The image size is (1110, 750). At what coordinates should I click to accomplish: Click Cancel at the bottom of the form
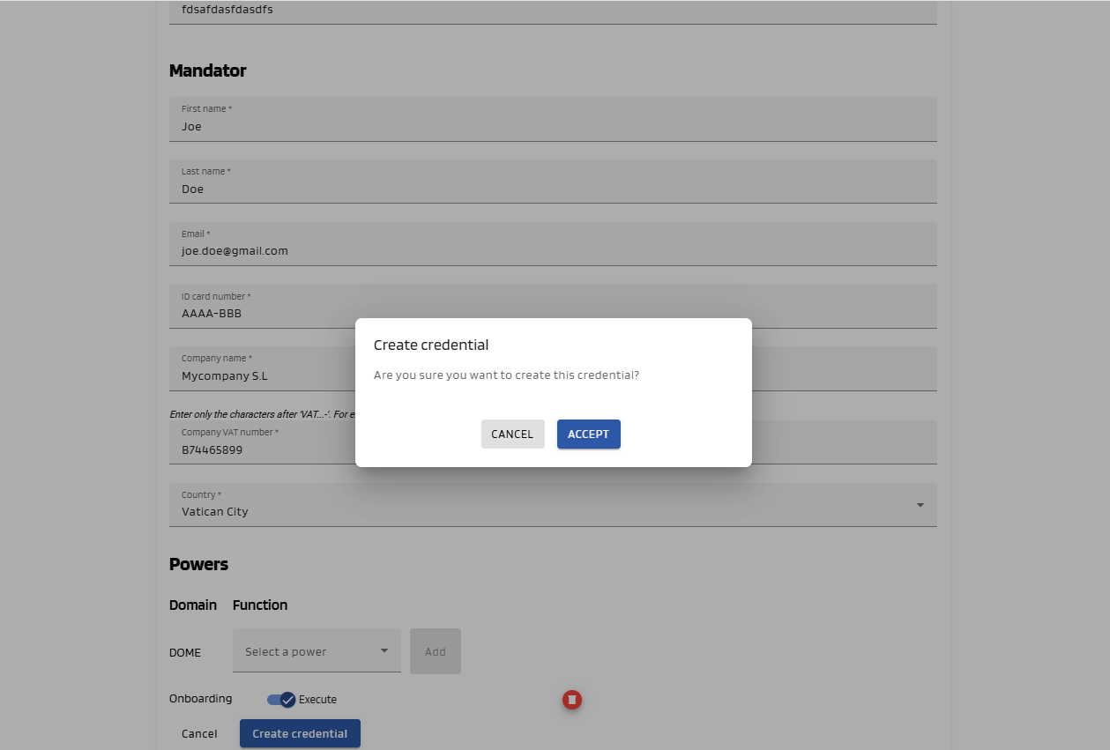tap(199, 733)
